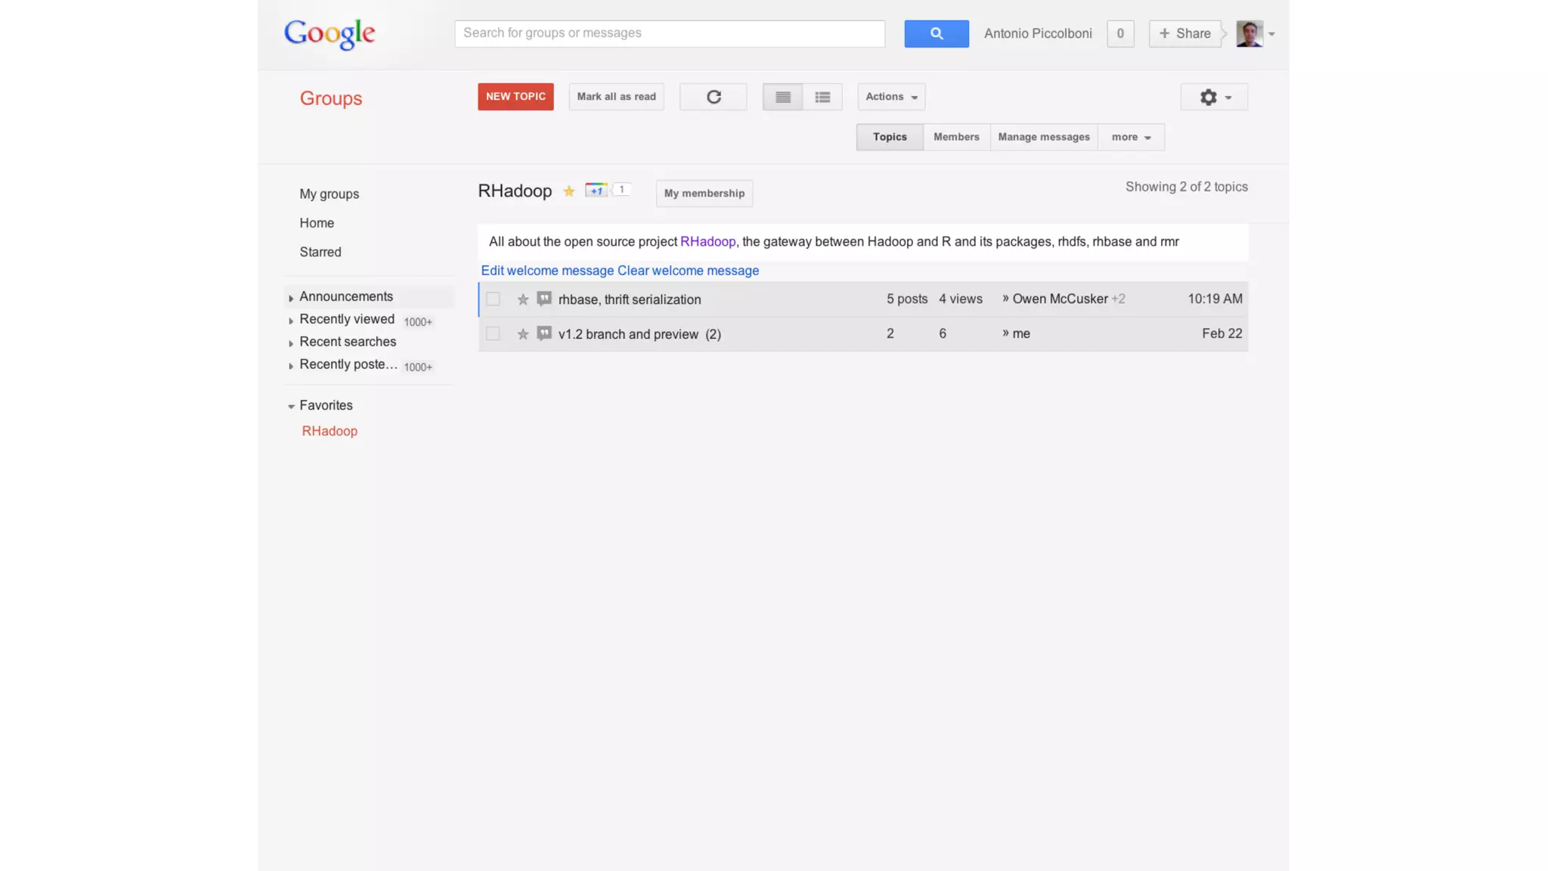Focus the search groups or messages field
This screenshot has height=871, width=1548.
coord(669,33)
